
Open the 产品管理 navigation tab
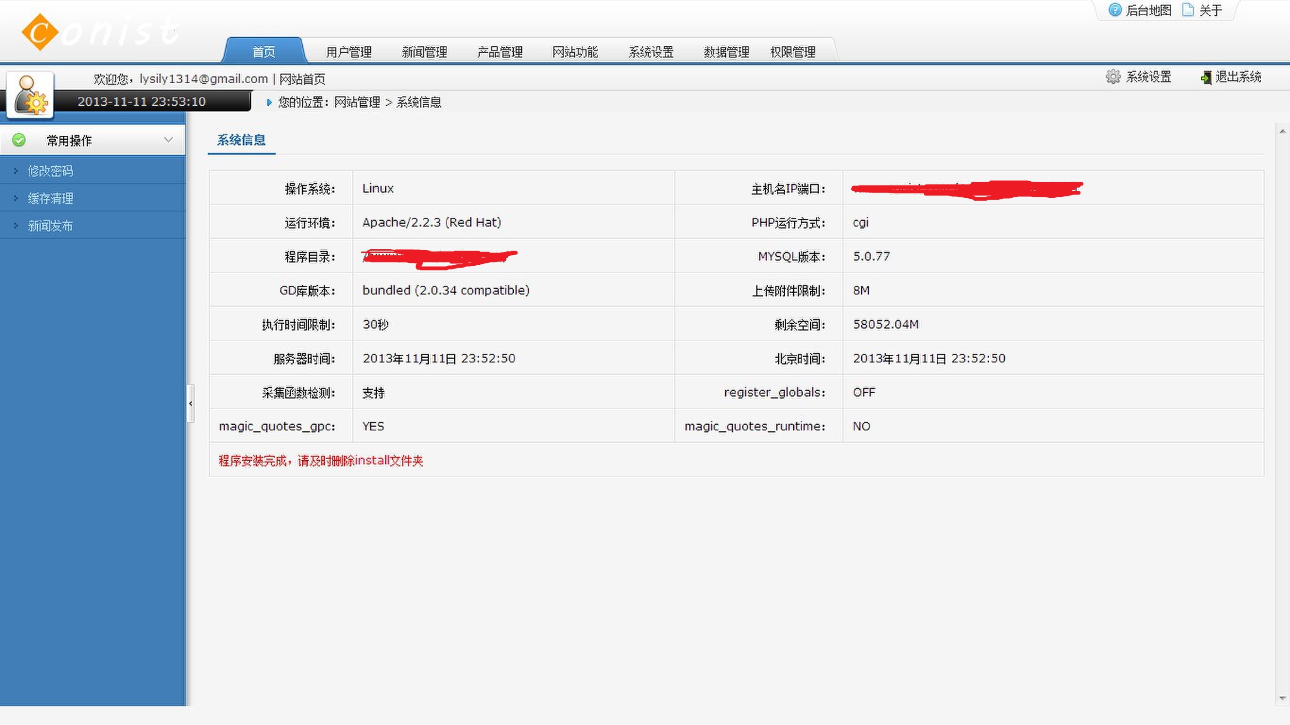point(499,52)
